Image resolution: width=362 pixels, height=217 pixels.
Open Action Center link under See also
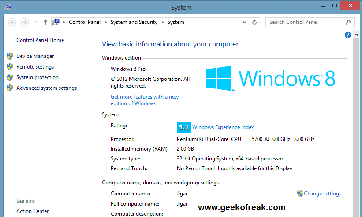coord(32,211)
